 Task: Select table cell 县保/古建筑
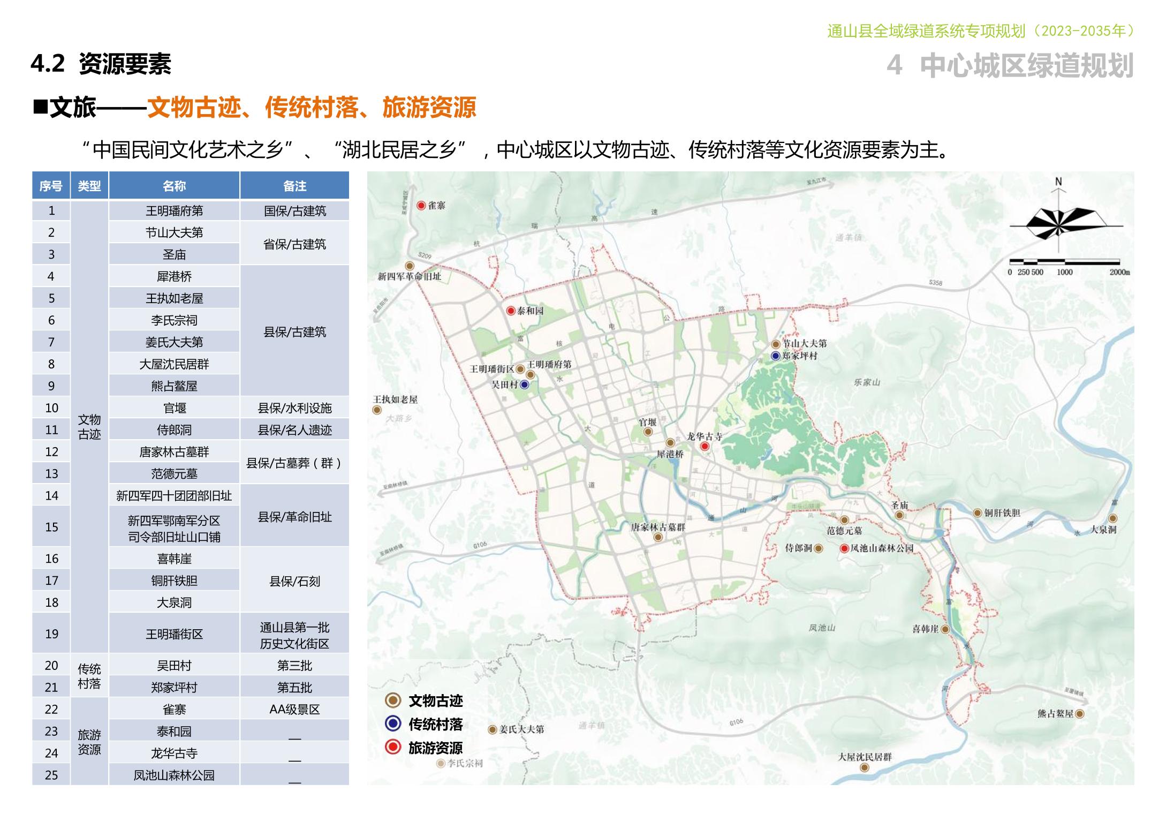294,331
